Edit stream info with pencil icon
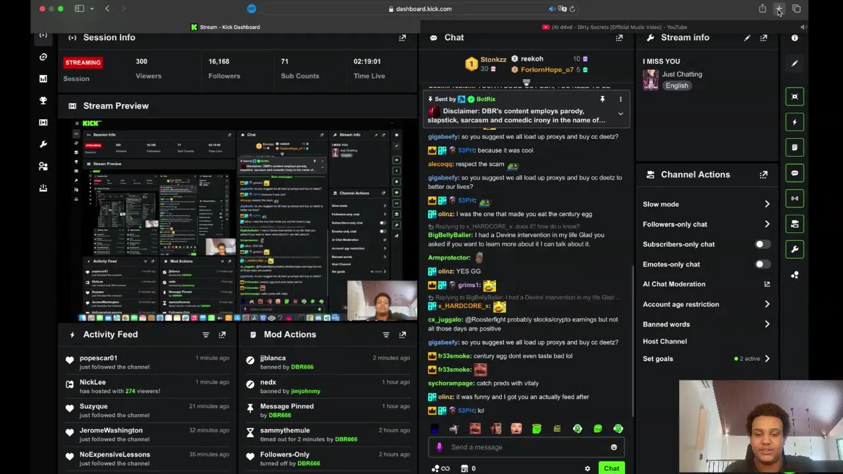 (x=747, y=38)
